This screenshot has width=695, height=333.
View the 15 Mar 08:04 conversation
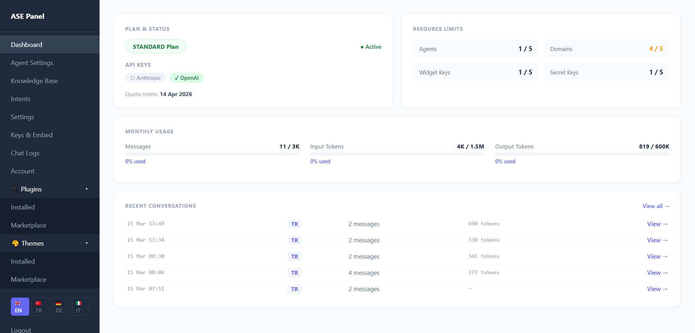[657, 273]
